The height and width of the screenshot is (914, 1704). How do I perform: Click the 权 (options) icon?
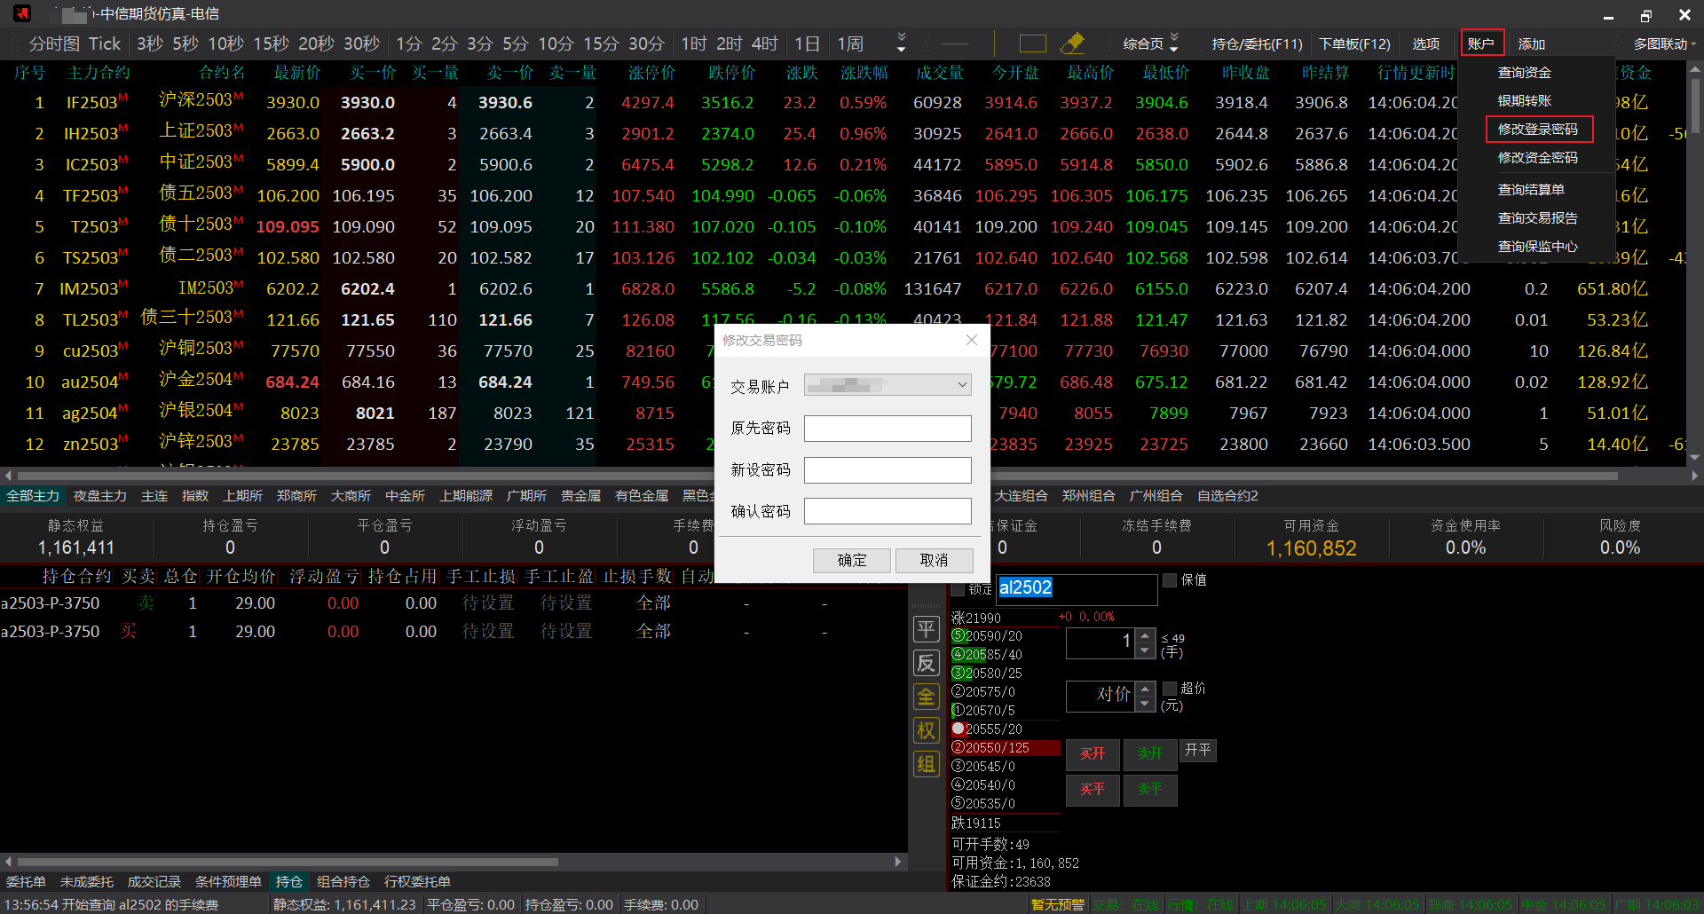pos(926,730)
